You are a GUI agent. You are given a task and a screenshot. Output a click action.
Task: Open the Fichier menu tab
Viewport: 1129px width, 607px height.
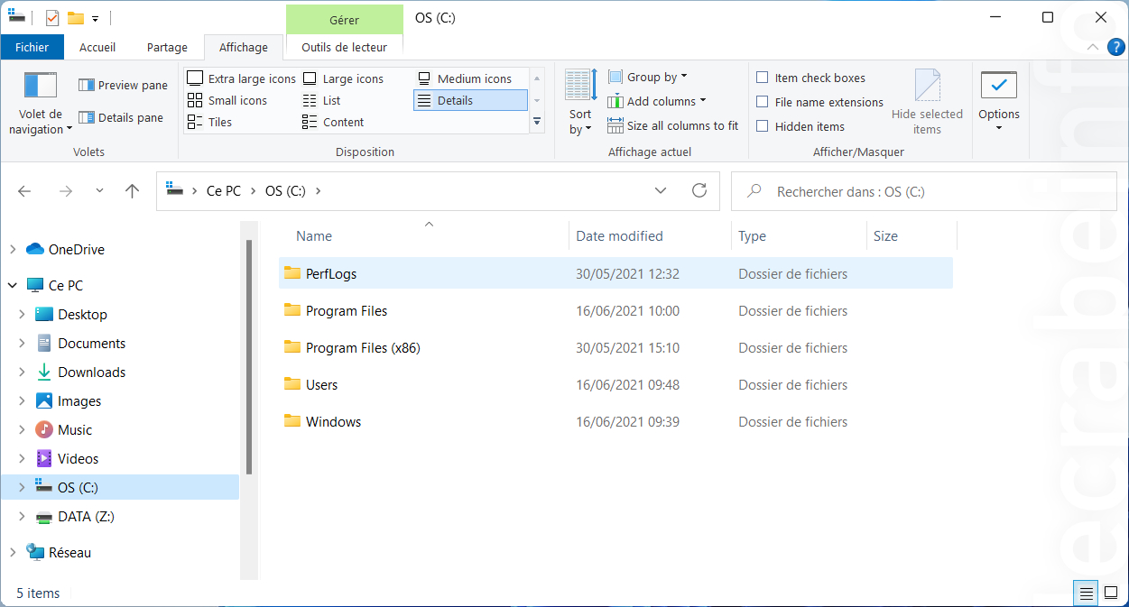pyautogui.click(x=32, y=47)
